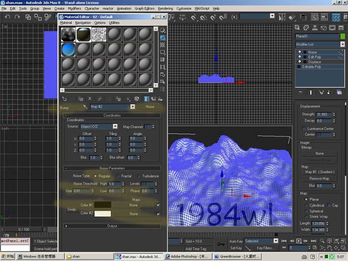Click the Key Filters button
Screen dimensions: 348x261
(265, 248)
